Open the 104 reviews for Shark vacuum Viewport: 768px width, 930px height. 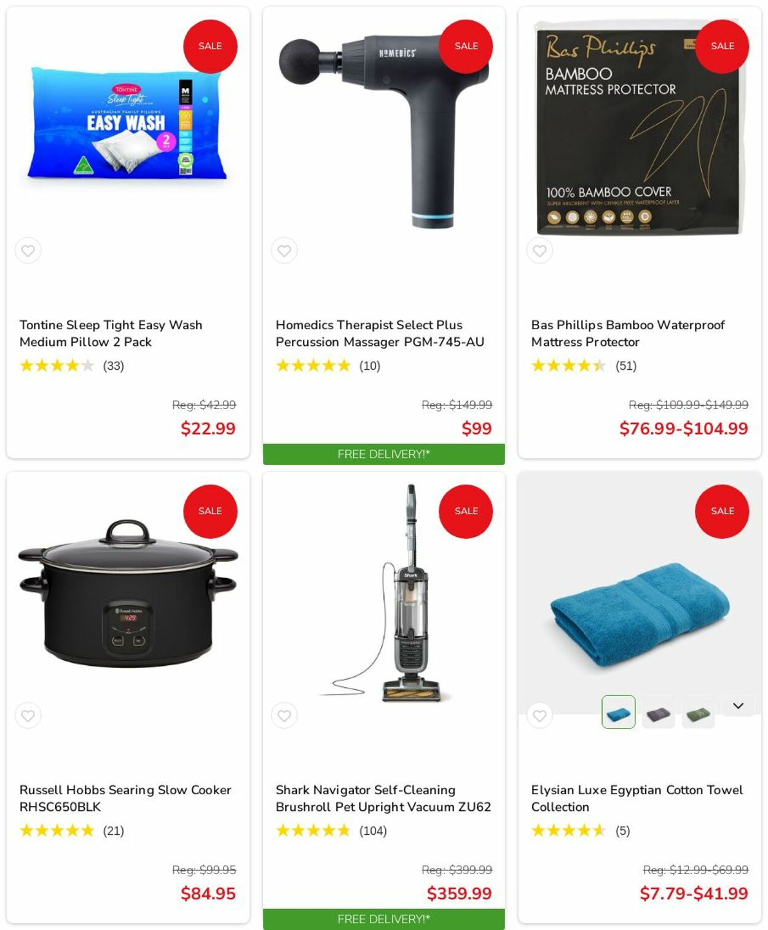coord(373,830)
